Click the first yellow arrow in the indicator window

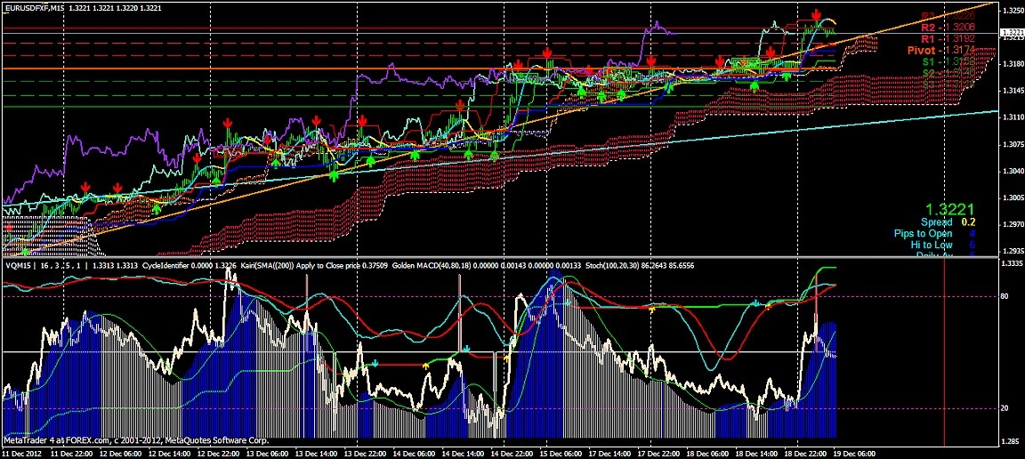(425, 364)
